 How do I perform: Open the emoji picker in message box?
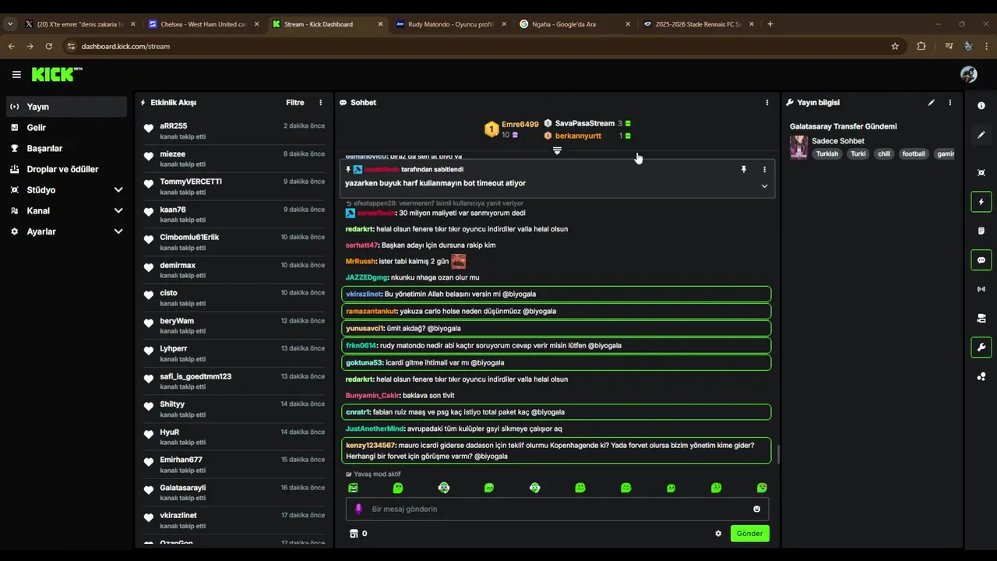point(756,509)
